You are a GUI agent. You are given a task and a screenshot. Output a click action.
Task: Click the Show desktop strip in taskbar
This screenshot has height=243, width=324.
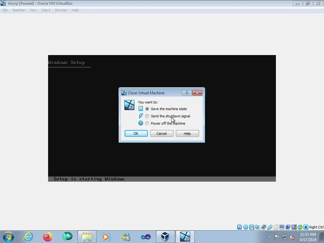click(322, 237)
